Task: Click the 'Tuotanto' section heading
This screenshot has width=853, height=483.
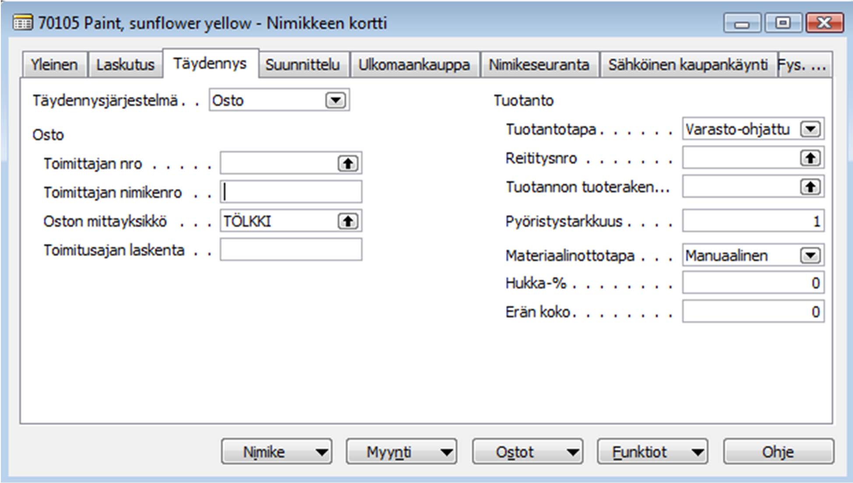Action: click(524, 100)
